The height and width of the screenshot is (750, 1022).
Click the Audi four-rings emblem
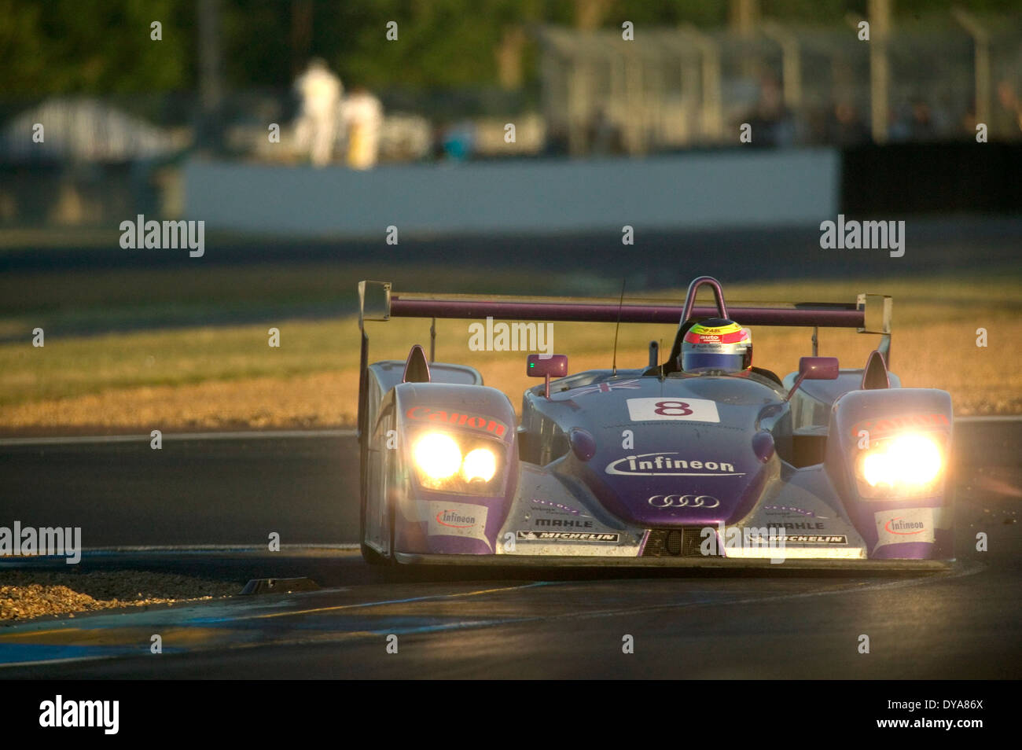[x=682, y=501]
